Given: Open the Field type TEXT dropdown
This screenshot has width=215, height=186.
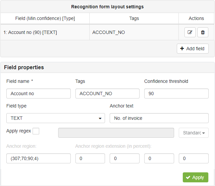Looking at the screenshot, I should click(x=56, y=118).
